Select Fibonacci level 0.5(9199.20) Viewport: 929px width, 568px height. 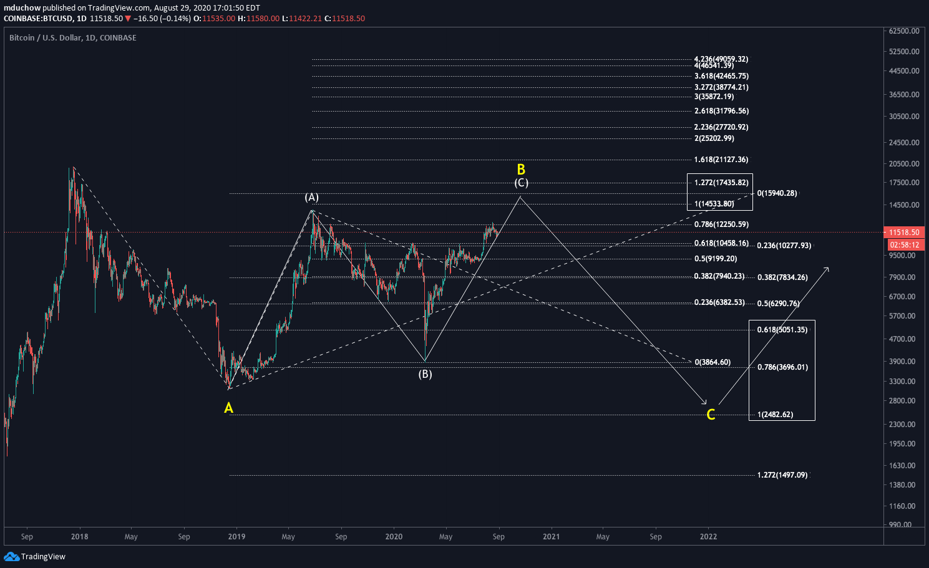click(716, 259)
